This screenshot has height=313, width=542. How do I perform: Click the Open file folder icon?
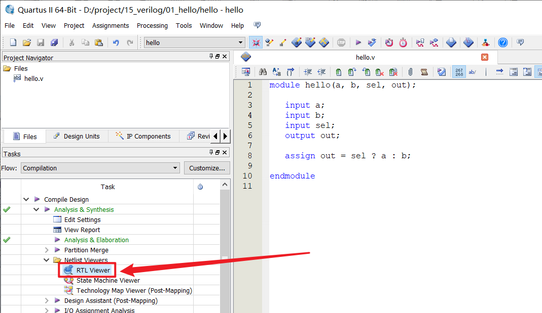pyautogui.click(x=26, y=42)
